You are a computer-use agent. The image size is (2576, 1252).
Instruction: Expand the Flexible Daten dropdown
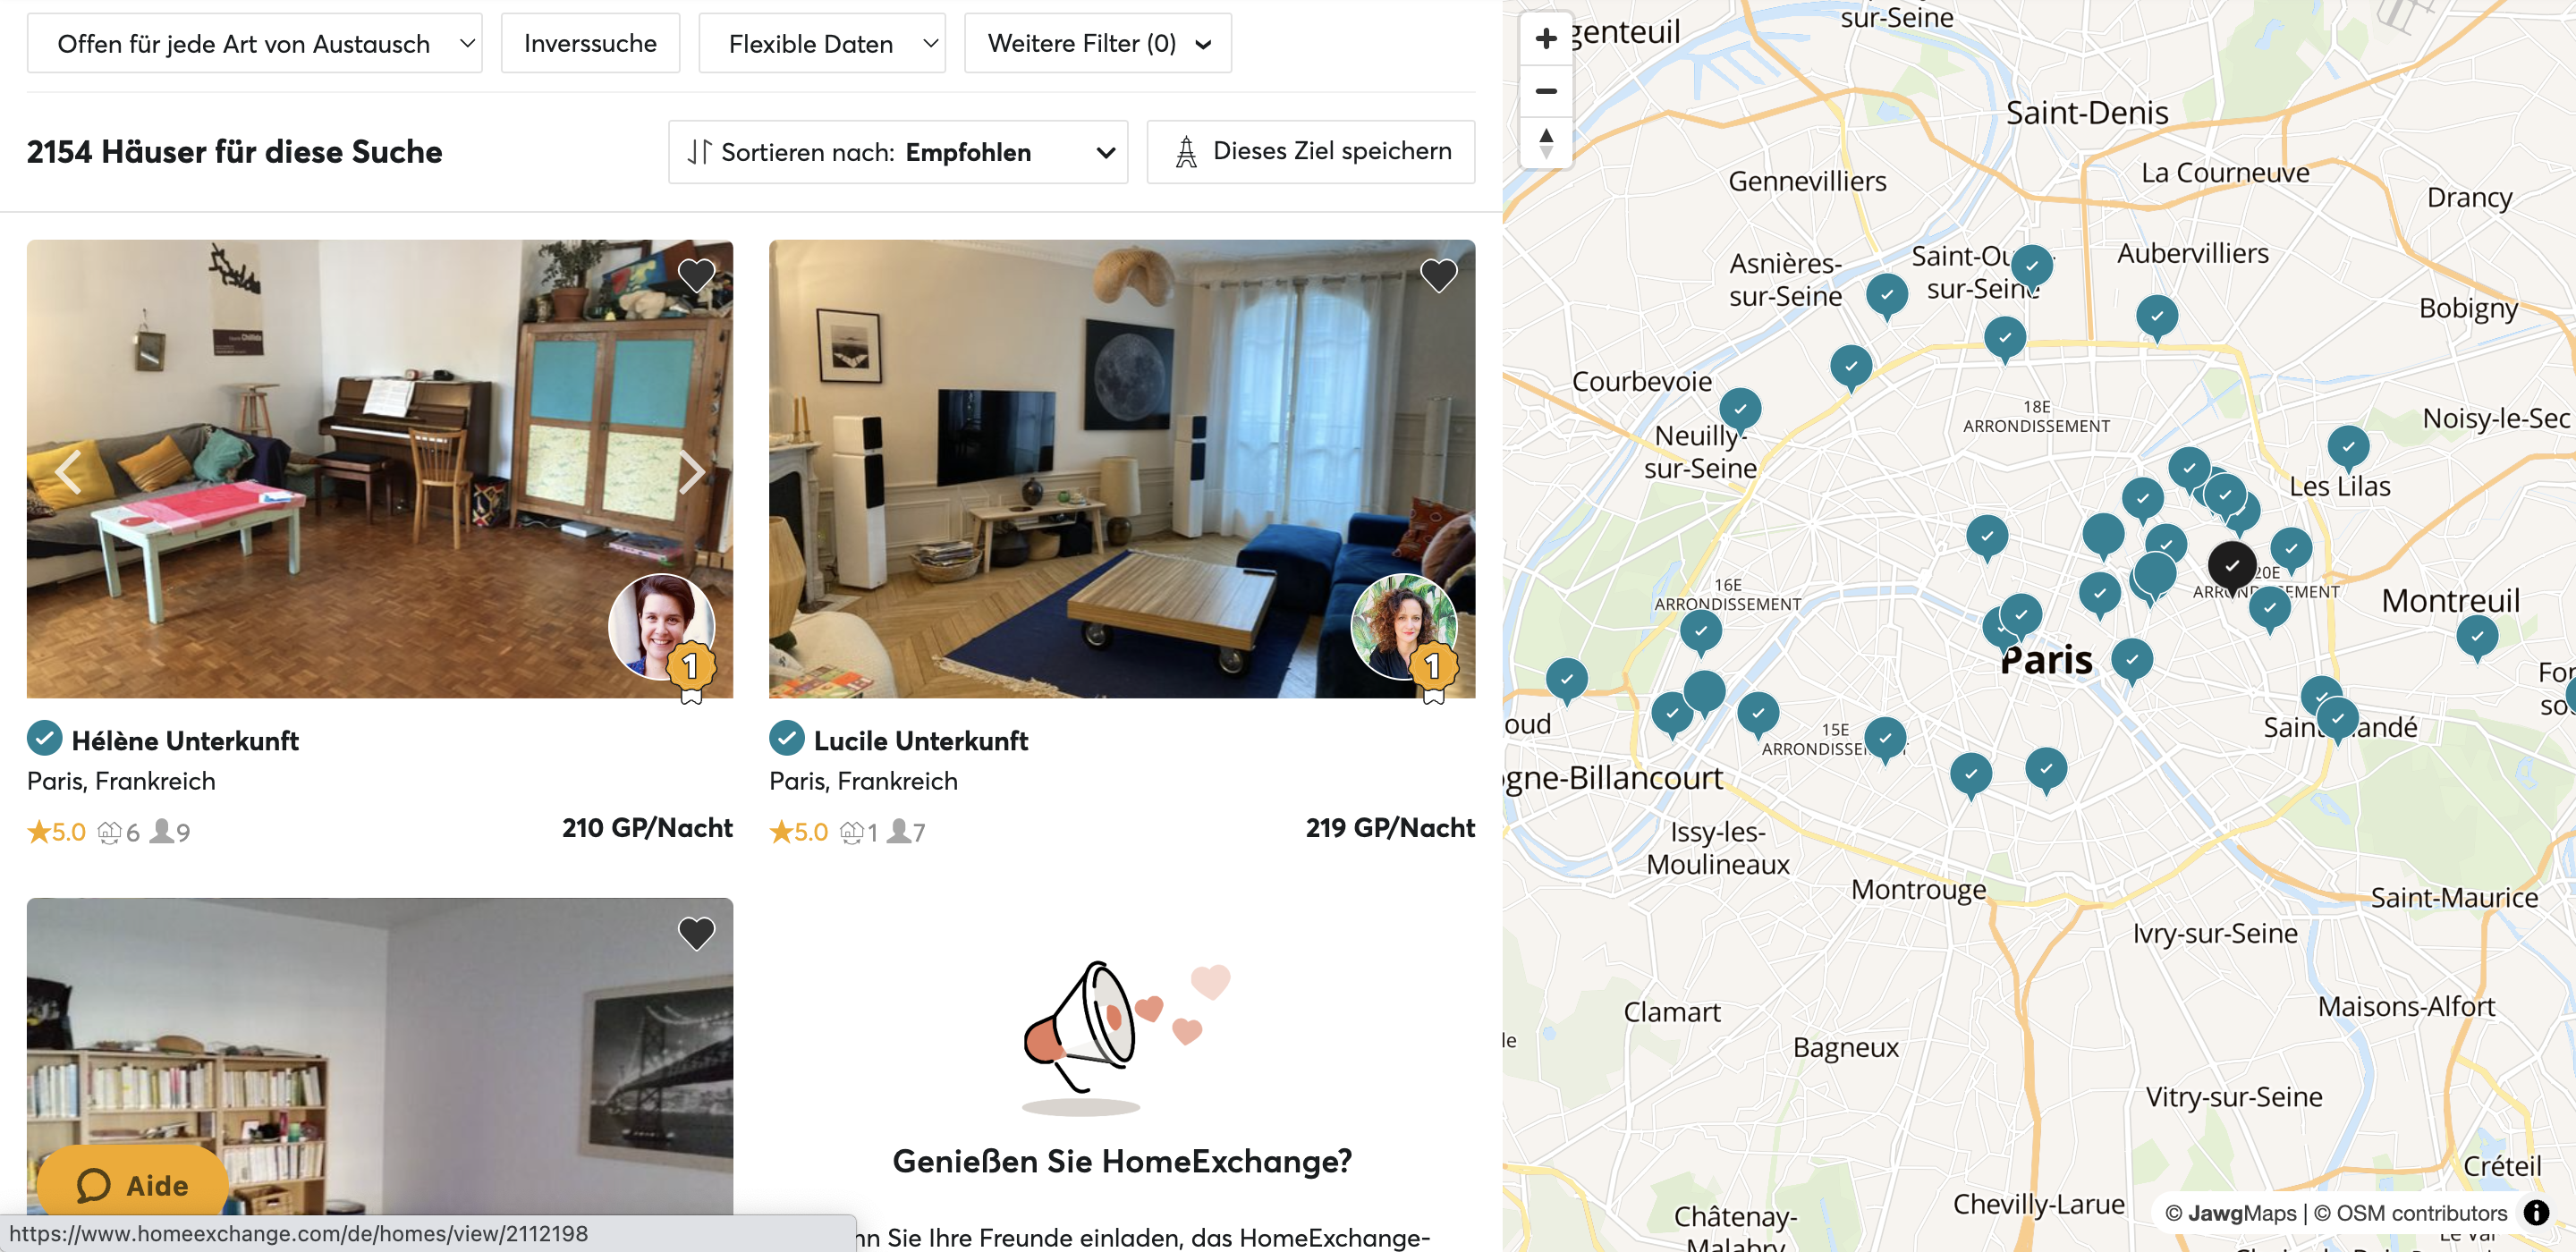822,44
